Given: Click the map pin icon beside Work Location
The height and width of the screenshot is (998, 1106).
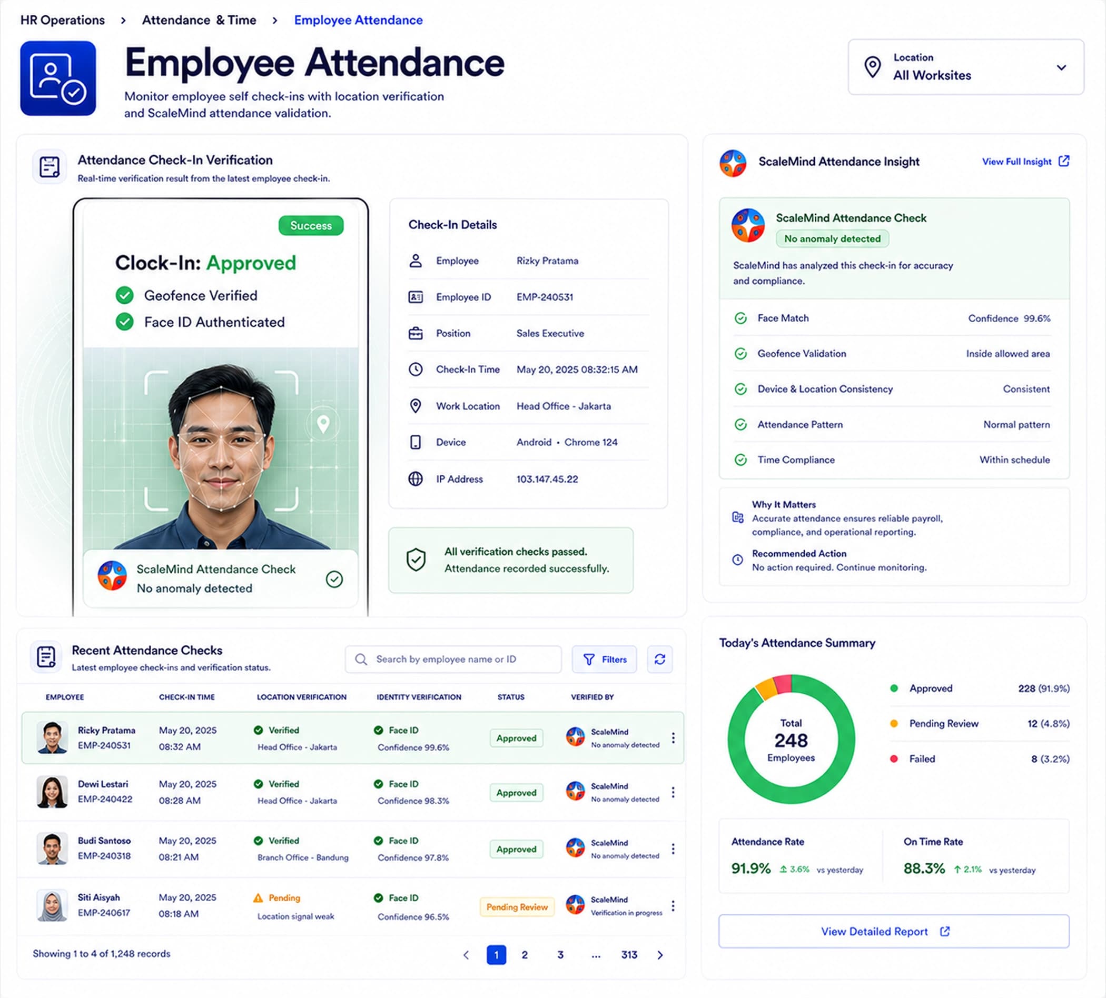Looking at the screenshot, I should (416, 406).
